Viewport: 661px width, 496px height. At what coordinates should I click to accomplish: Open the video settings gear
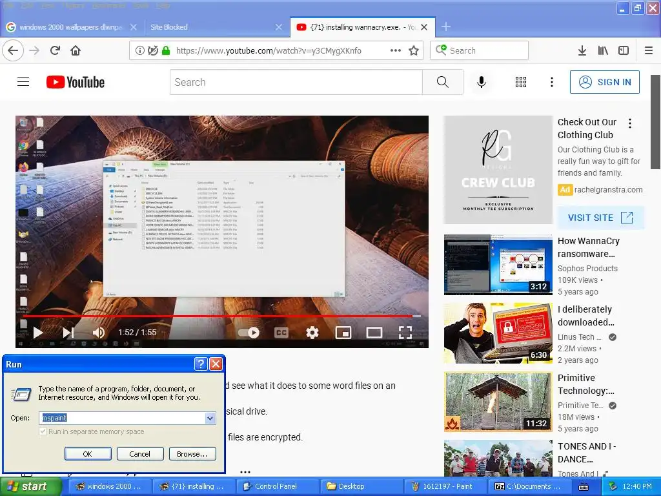point(312,333)
